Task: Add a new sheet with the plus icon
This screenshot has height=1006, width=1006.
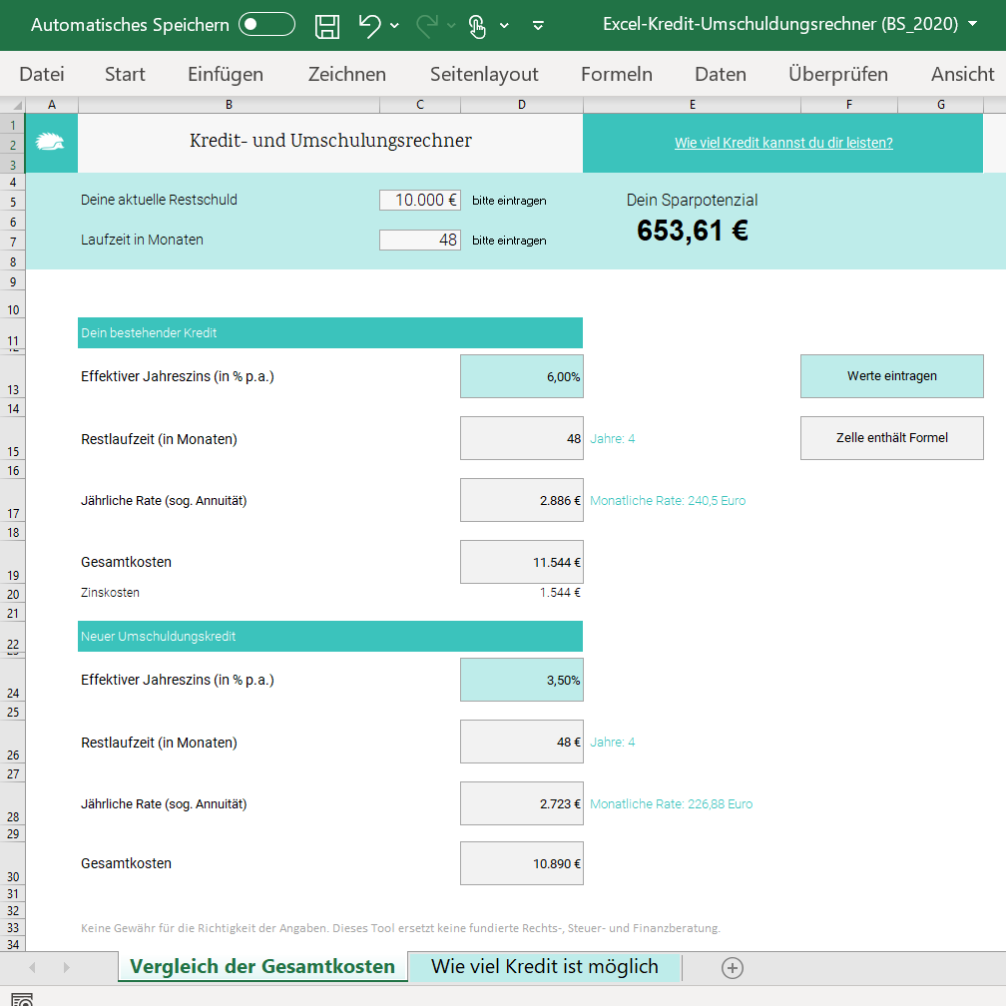Action: click(x=733, y=967)
